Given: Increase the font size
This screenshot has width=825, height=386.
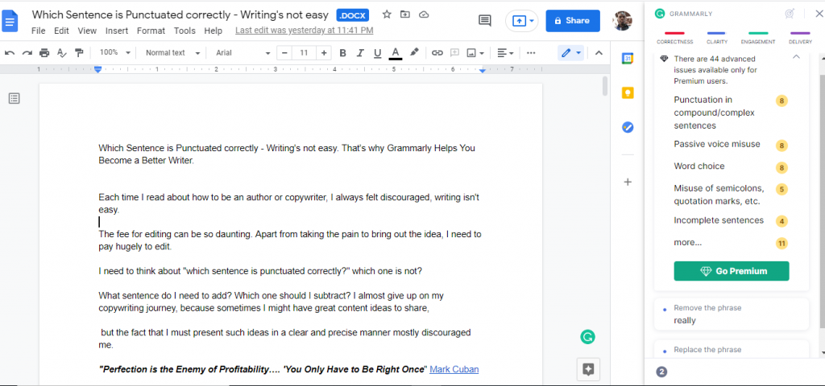Looking at the screenshot, I should 324,52.
